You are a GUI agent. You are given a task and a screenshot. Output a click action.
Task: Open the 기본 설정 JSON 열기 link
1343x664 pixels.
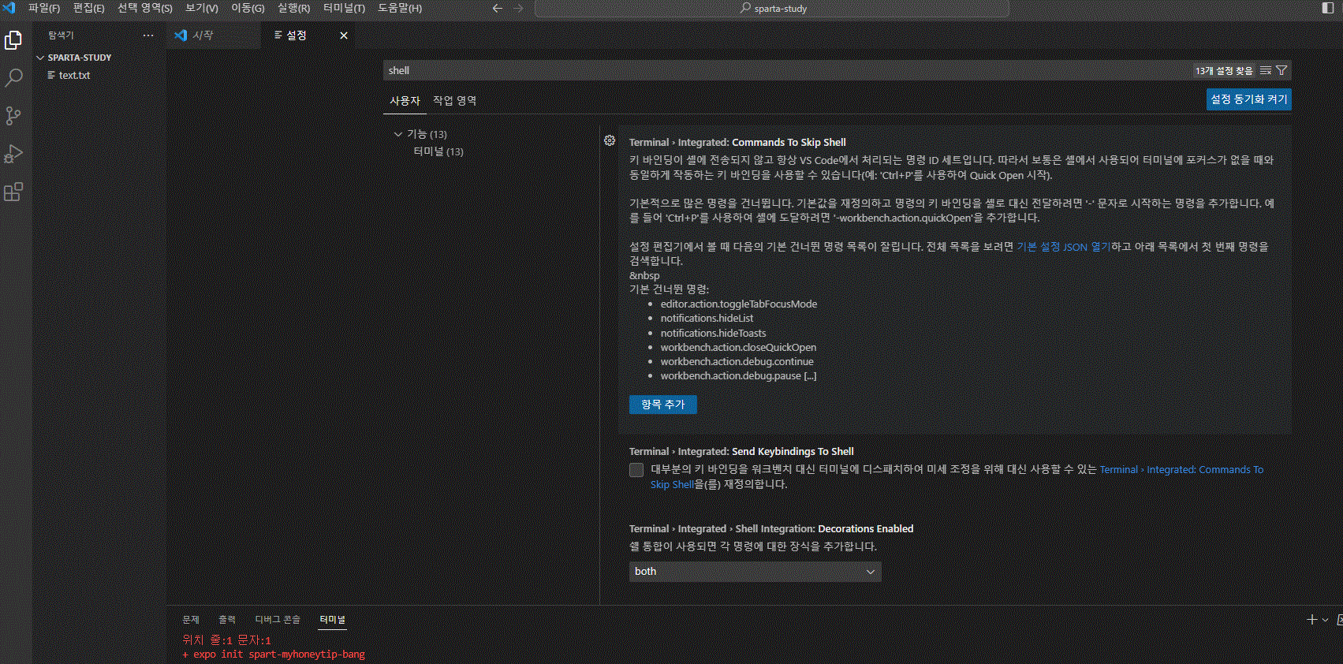click(x=1064, y=247)
